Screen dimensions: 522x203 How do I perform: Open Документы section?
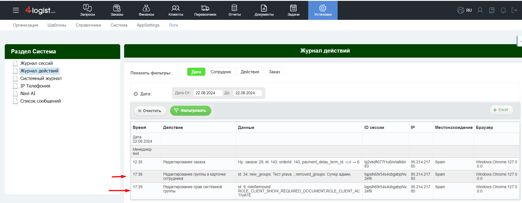pyautogui.click(x=264, y=10)
